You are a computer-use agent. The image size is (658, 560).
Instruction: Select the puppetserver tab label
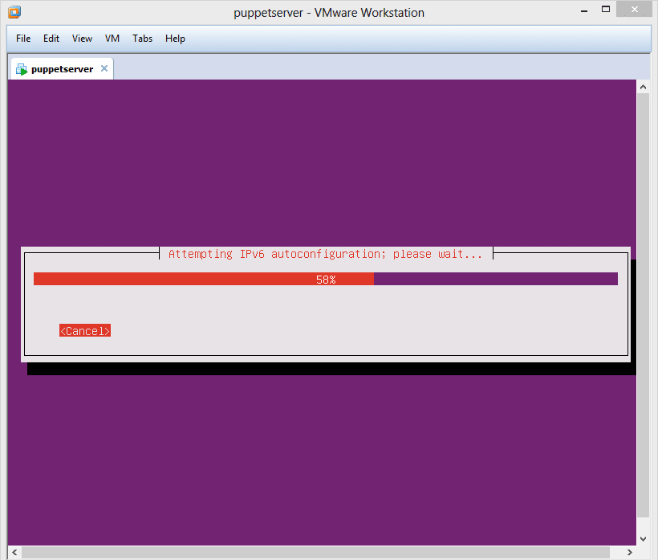[x=62, y=69]
